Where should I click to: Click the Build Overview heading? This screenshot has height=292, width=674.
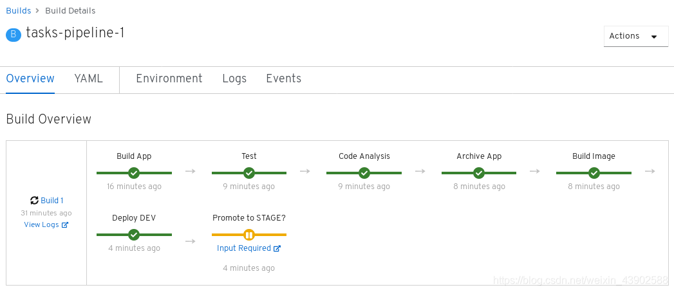point(48,119)
